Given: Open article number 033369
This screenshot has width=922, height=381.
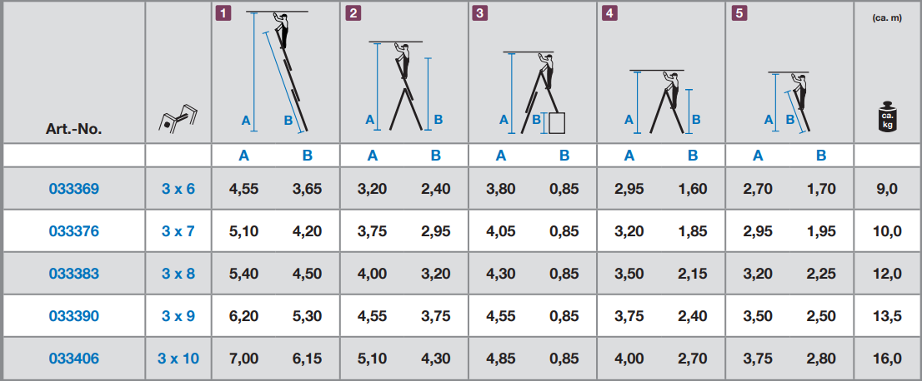Looking at the screenshot, I should 74,189.
